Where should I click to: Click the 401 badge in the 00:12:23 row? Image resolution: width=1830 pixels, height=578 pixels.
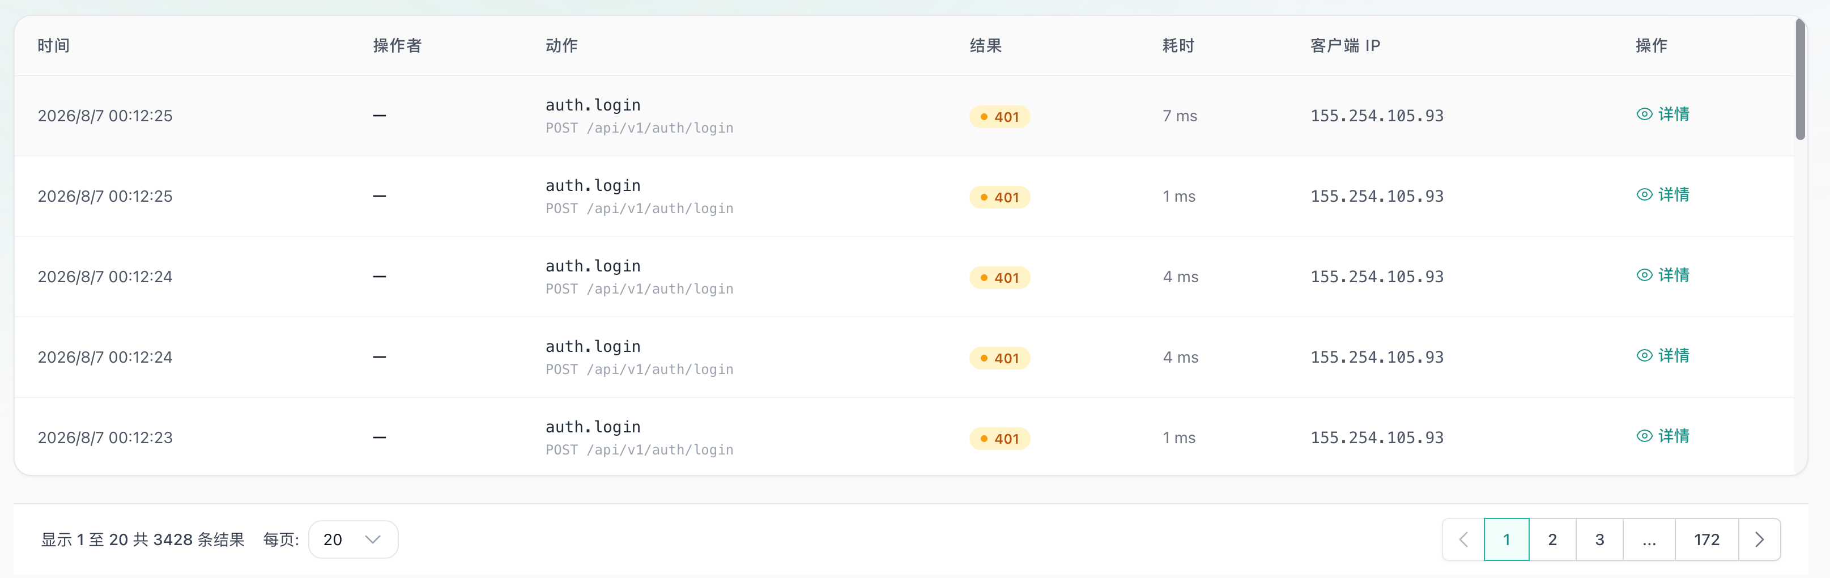(999, 439)
